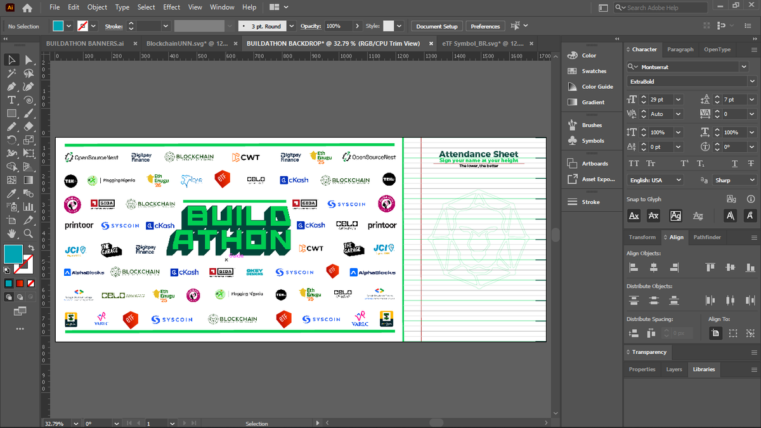Select the Gradient tool

(x=29, y=180)
